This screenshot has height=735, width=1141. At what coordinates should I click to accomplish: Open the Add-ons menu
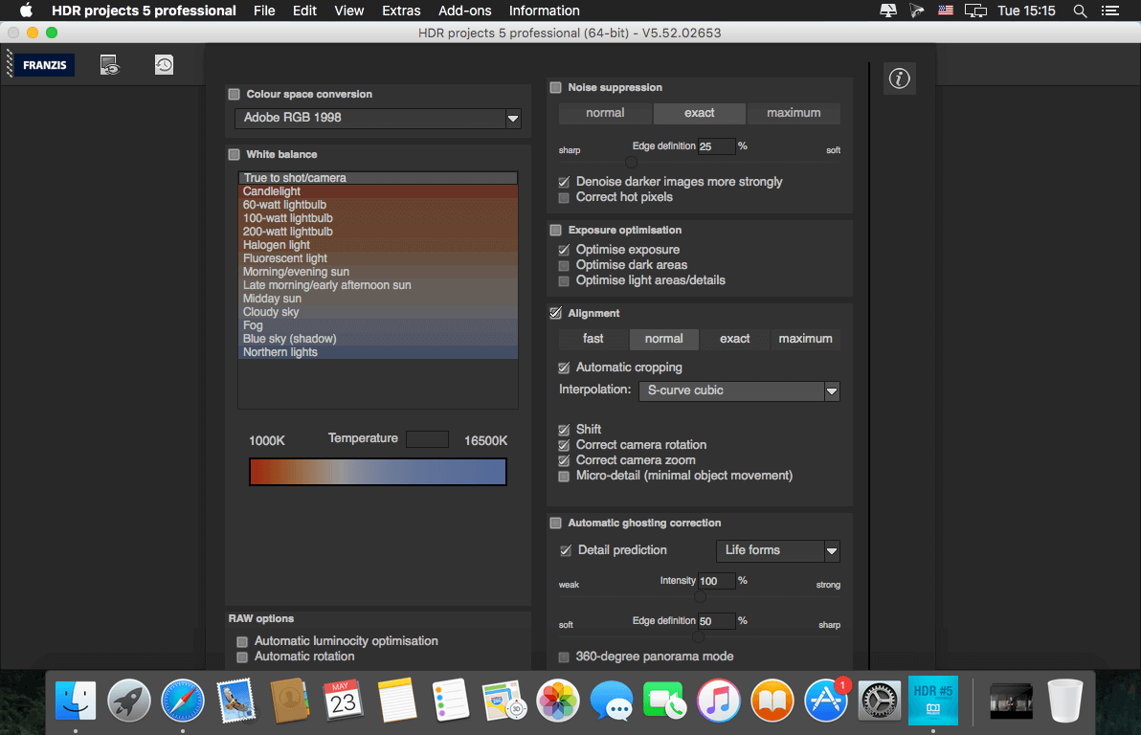pos(464,11)
